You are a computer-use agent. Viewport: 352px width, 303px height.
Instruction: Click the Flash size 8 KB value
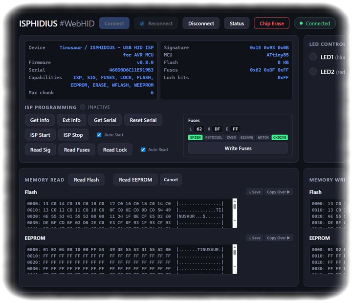click(x=283, y=63)
